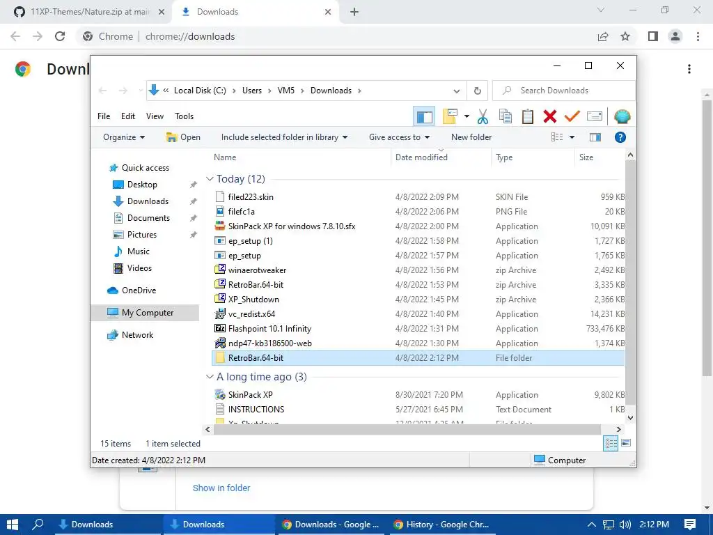Viewport: 713px width, 535px height.
Task: Open the File menu in Explorer
Action: 104,116
